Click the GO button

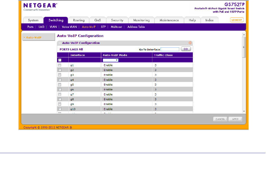pos(186,49)
